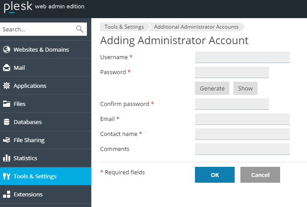
Task: Click the File Sharing icon
Action: [7, 140]
